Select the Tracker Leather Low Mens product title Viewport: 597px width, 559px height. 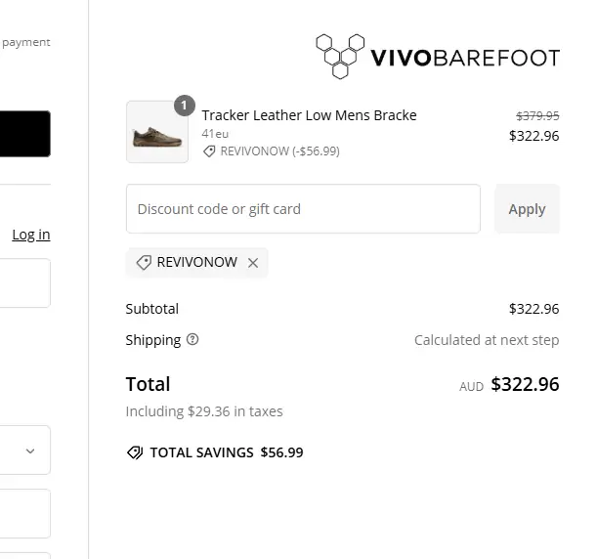[309, 115]
